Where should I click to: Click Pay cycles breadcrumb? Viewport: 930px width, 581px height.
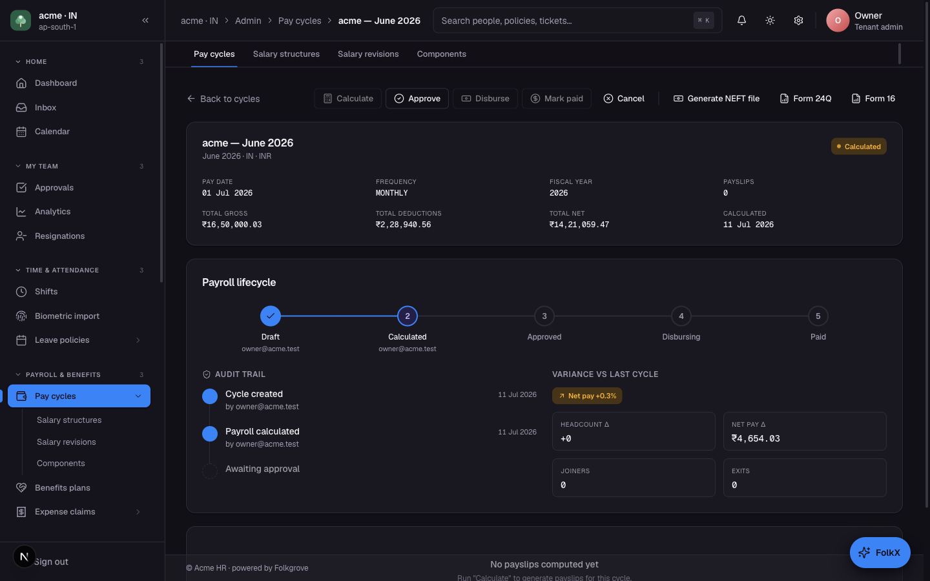pyautogui.click(x=300, y=21)
